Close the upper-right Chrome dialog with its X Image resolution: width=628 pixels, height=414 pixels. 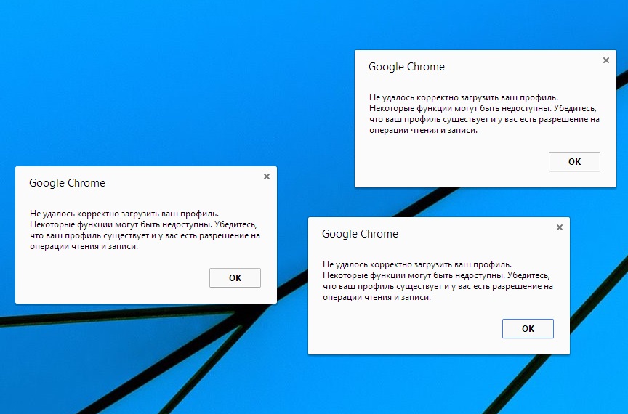[606, 60]
